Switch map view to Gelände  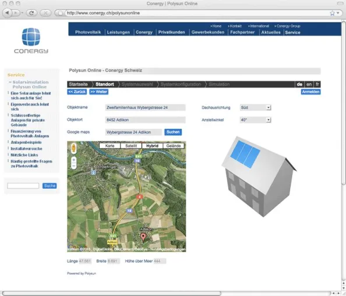174,146
